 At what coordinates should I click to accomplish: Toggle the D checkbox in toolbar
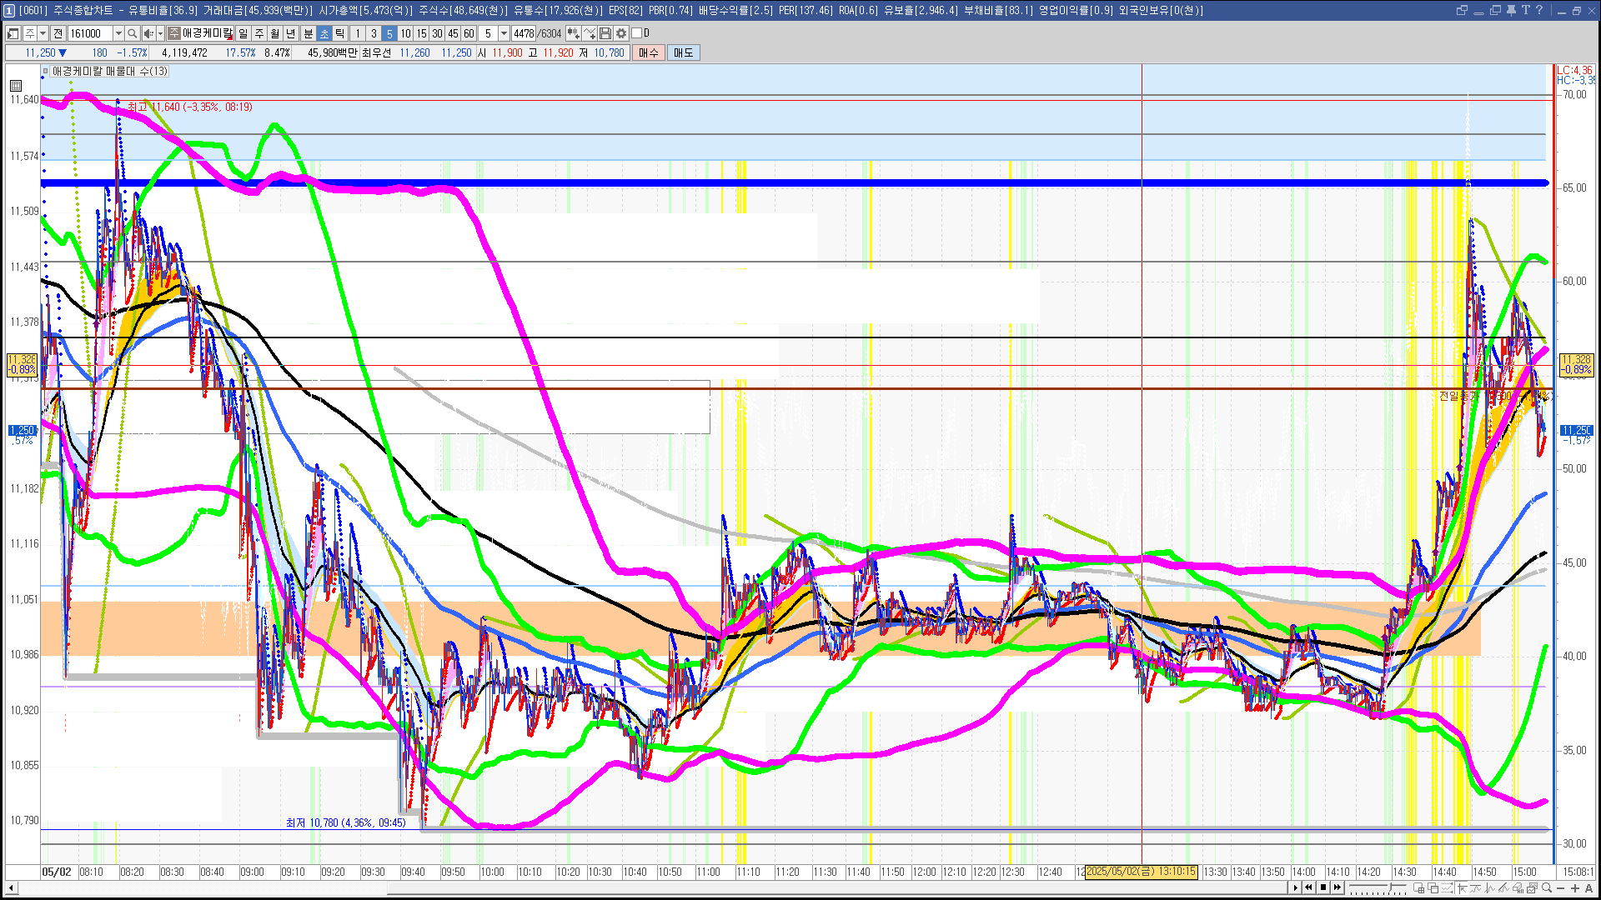pyautogui.click(x=637, y=33)
